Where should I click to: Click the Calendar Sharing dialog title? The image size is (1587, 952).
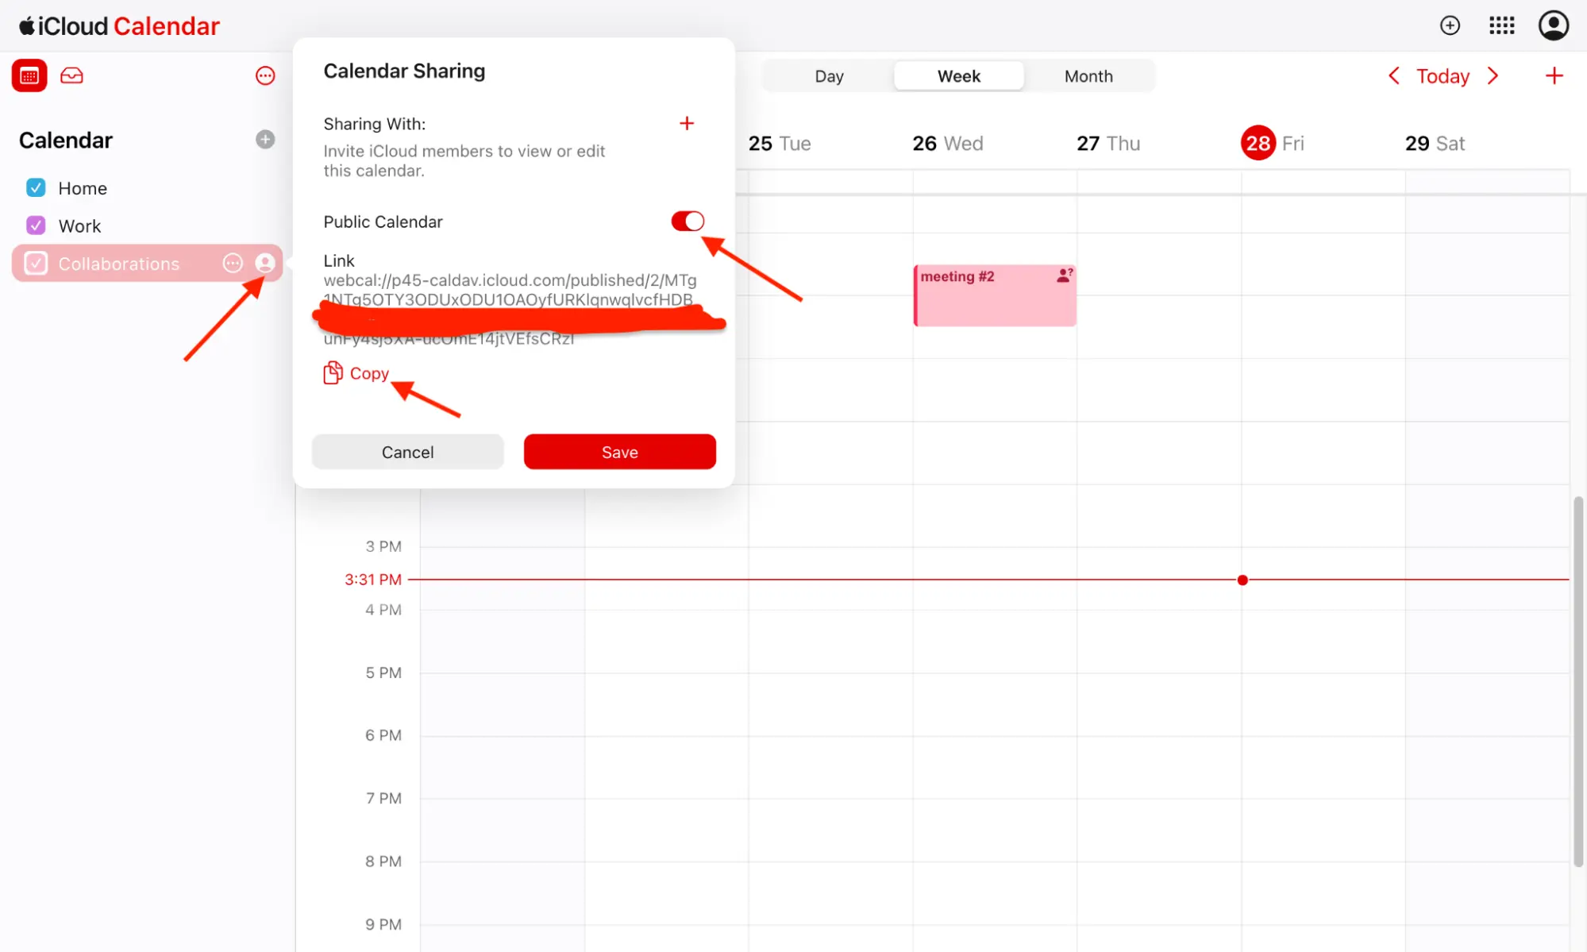click(x=404, y=71)
